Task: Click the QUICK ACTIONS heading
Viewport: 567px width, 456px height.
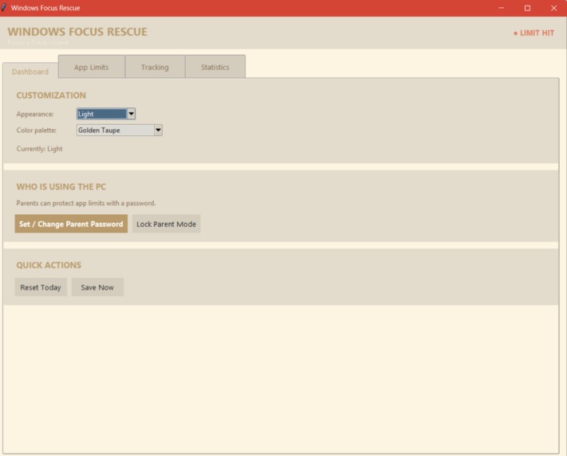Action: [49, 265]
